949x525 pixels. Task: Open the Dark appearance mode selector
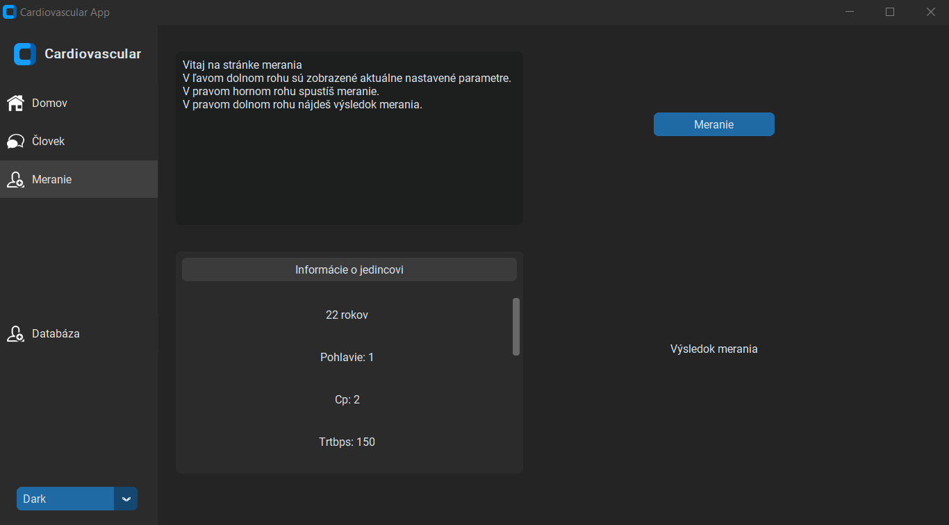click(x=77, y=499)
